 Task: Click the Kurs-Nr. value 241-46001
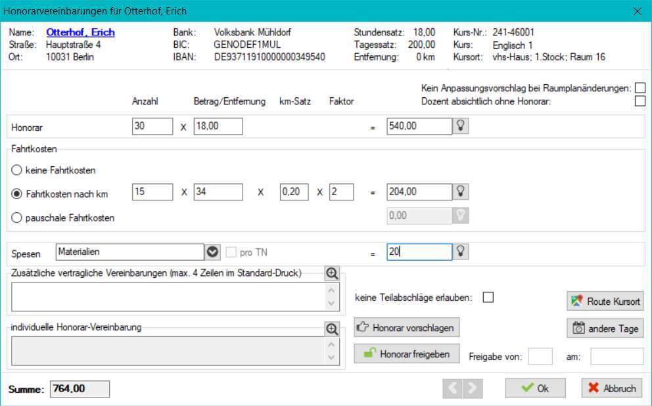pyautogui.click(x=513, y=32)
